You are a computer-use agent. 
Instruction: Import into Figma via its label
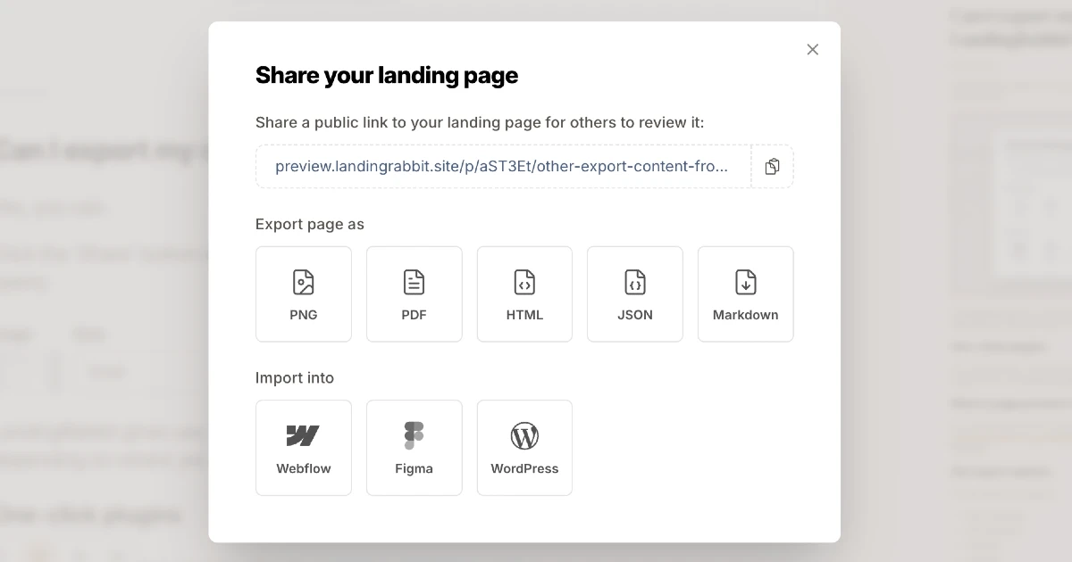(x=414, y=468)
